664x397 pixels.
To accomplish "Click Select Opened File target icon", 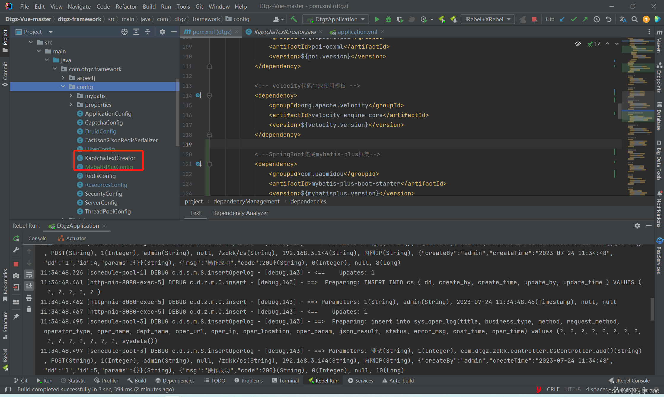I will pos(124,32).
